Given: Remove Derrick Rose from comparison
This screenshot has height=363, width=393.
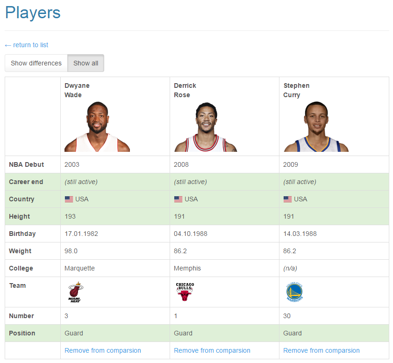Looking at the screenshot, I should tap(212, 350).
